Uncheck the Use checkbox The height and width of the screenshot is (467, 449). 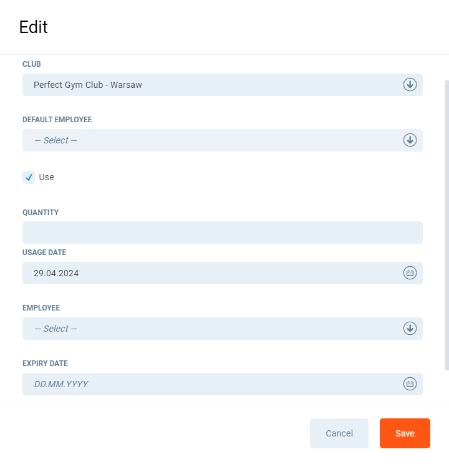29,177
